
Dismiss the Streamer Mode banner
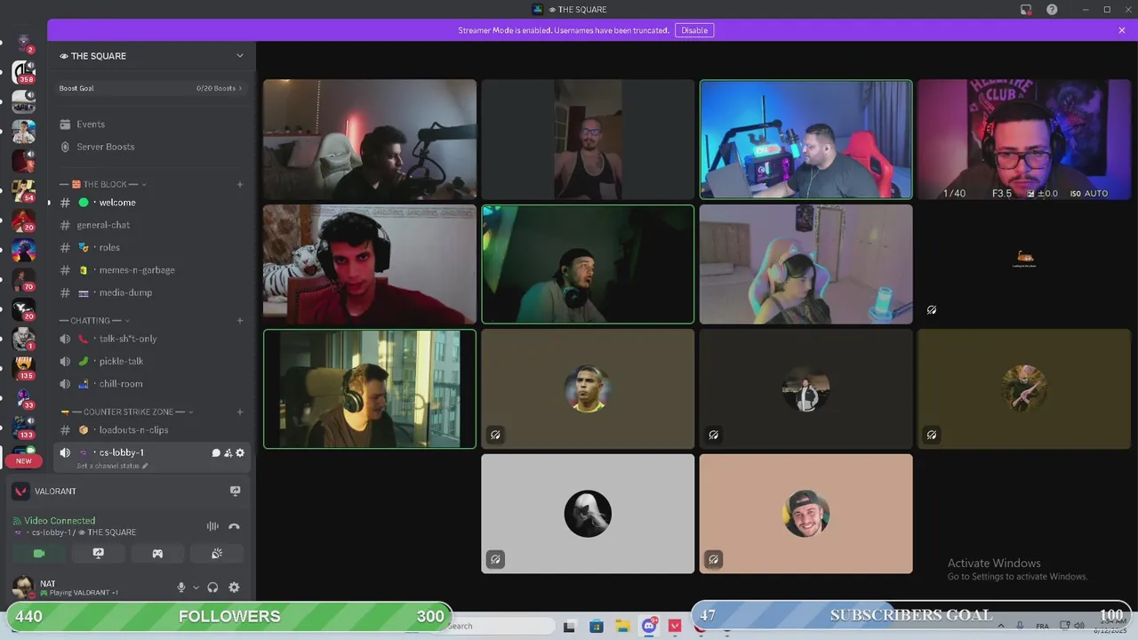tap(1122, 30)
